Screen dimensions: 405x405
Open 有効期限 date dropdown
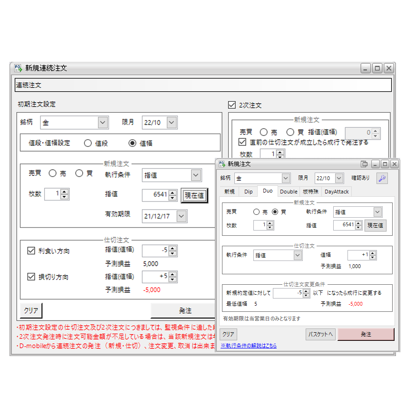pos(181,216)
